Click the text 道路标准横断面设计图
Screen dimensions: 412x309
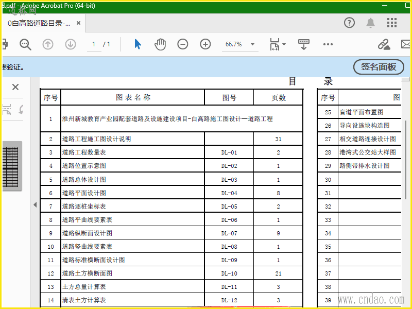(93, 260)
